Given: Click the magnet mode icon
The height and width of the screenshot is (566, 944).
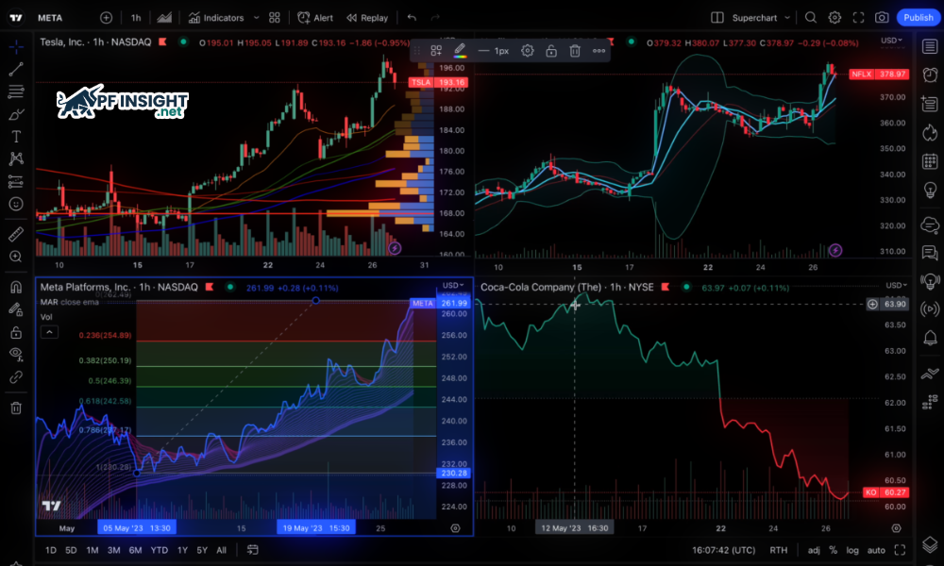Looking at the screenshot, I should tap(16, 287).
